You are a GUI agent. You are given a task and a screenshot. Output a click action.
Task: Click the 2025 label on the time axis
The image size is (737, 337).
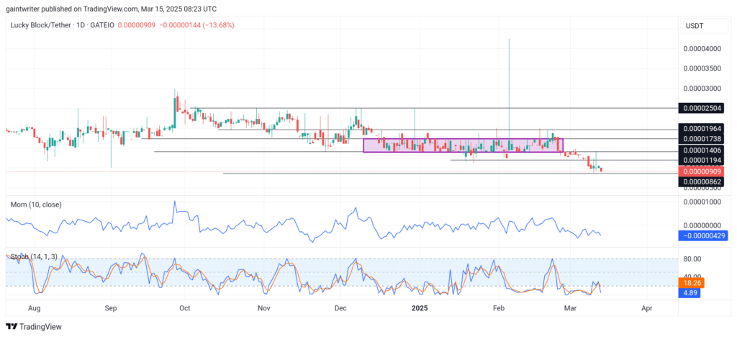pyautogui.click(x=420, y=308)
